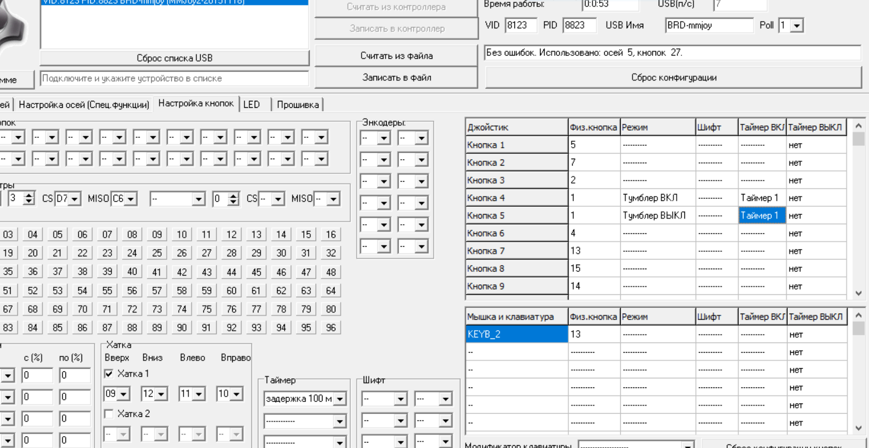Click physical button number 75
The width and height of the screenshot is (869, 448).
tap(207, 309)
